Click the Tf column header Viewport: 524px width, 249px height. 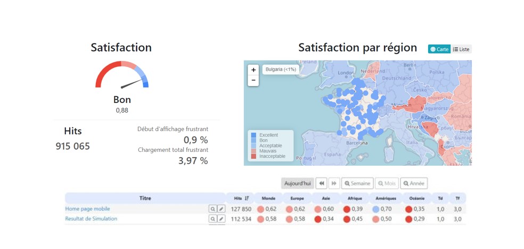457,198
